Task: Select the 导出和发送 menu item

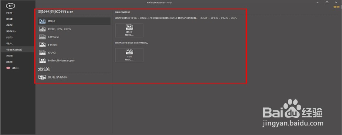Action: [x=18, y=50]
